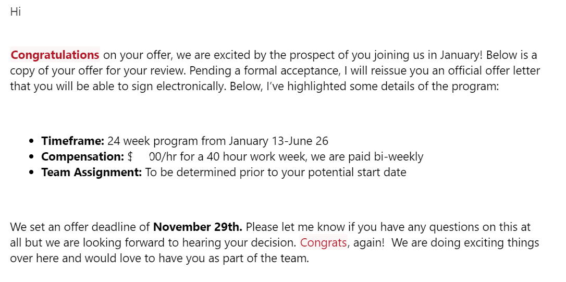Click the red "Congrats" highlighted word

point(324,242)
